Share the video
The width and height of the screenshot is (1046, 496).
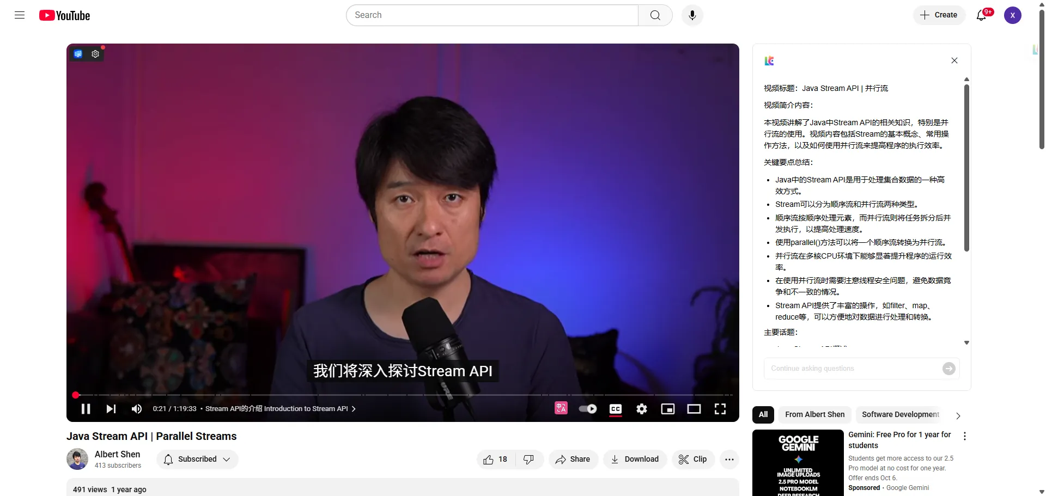click(573, 460)
